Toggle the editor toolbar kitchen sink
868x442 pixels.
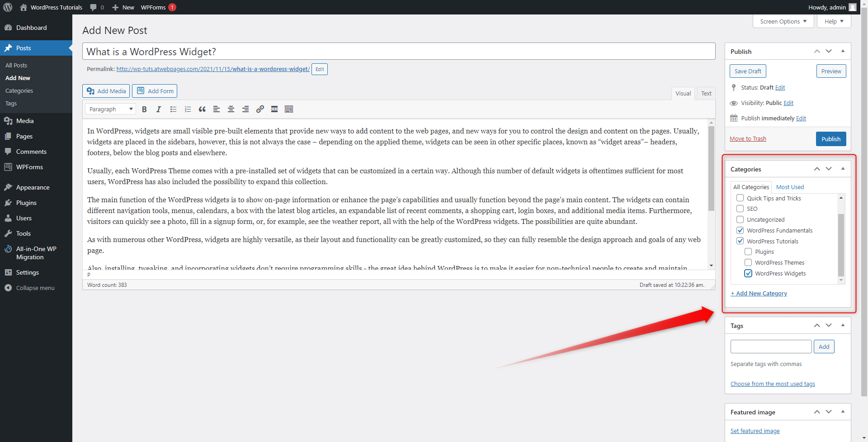coord(289,109)
